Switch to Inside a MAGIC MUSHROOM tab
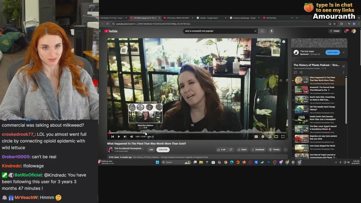 [x=178, y=18]
